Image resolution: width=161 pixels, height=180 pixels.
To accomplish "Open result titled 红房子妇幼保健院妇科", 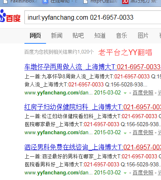I will pyautogui.click(x=93, y=107).
